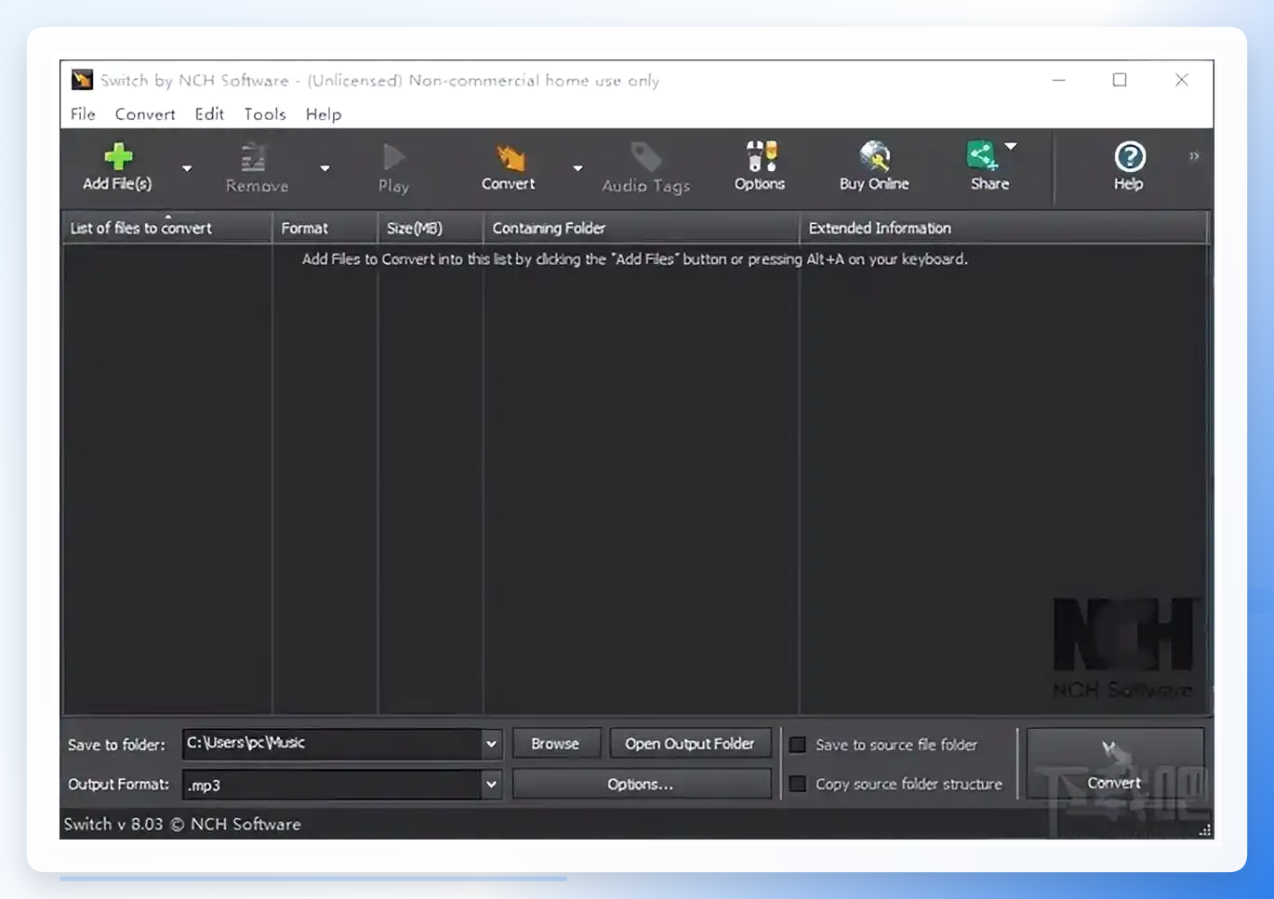Open the Edit menu
Screen dimensions: 1274x899
click(x=209, y=114)
